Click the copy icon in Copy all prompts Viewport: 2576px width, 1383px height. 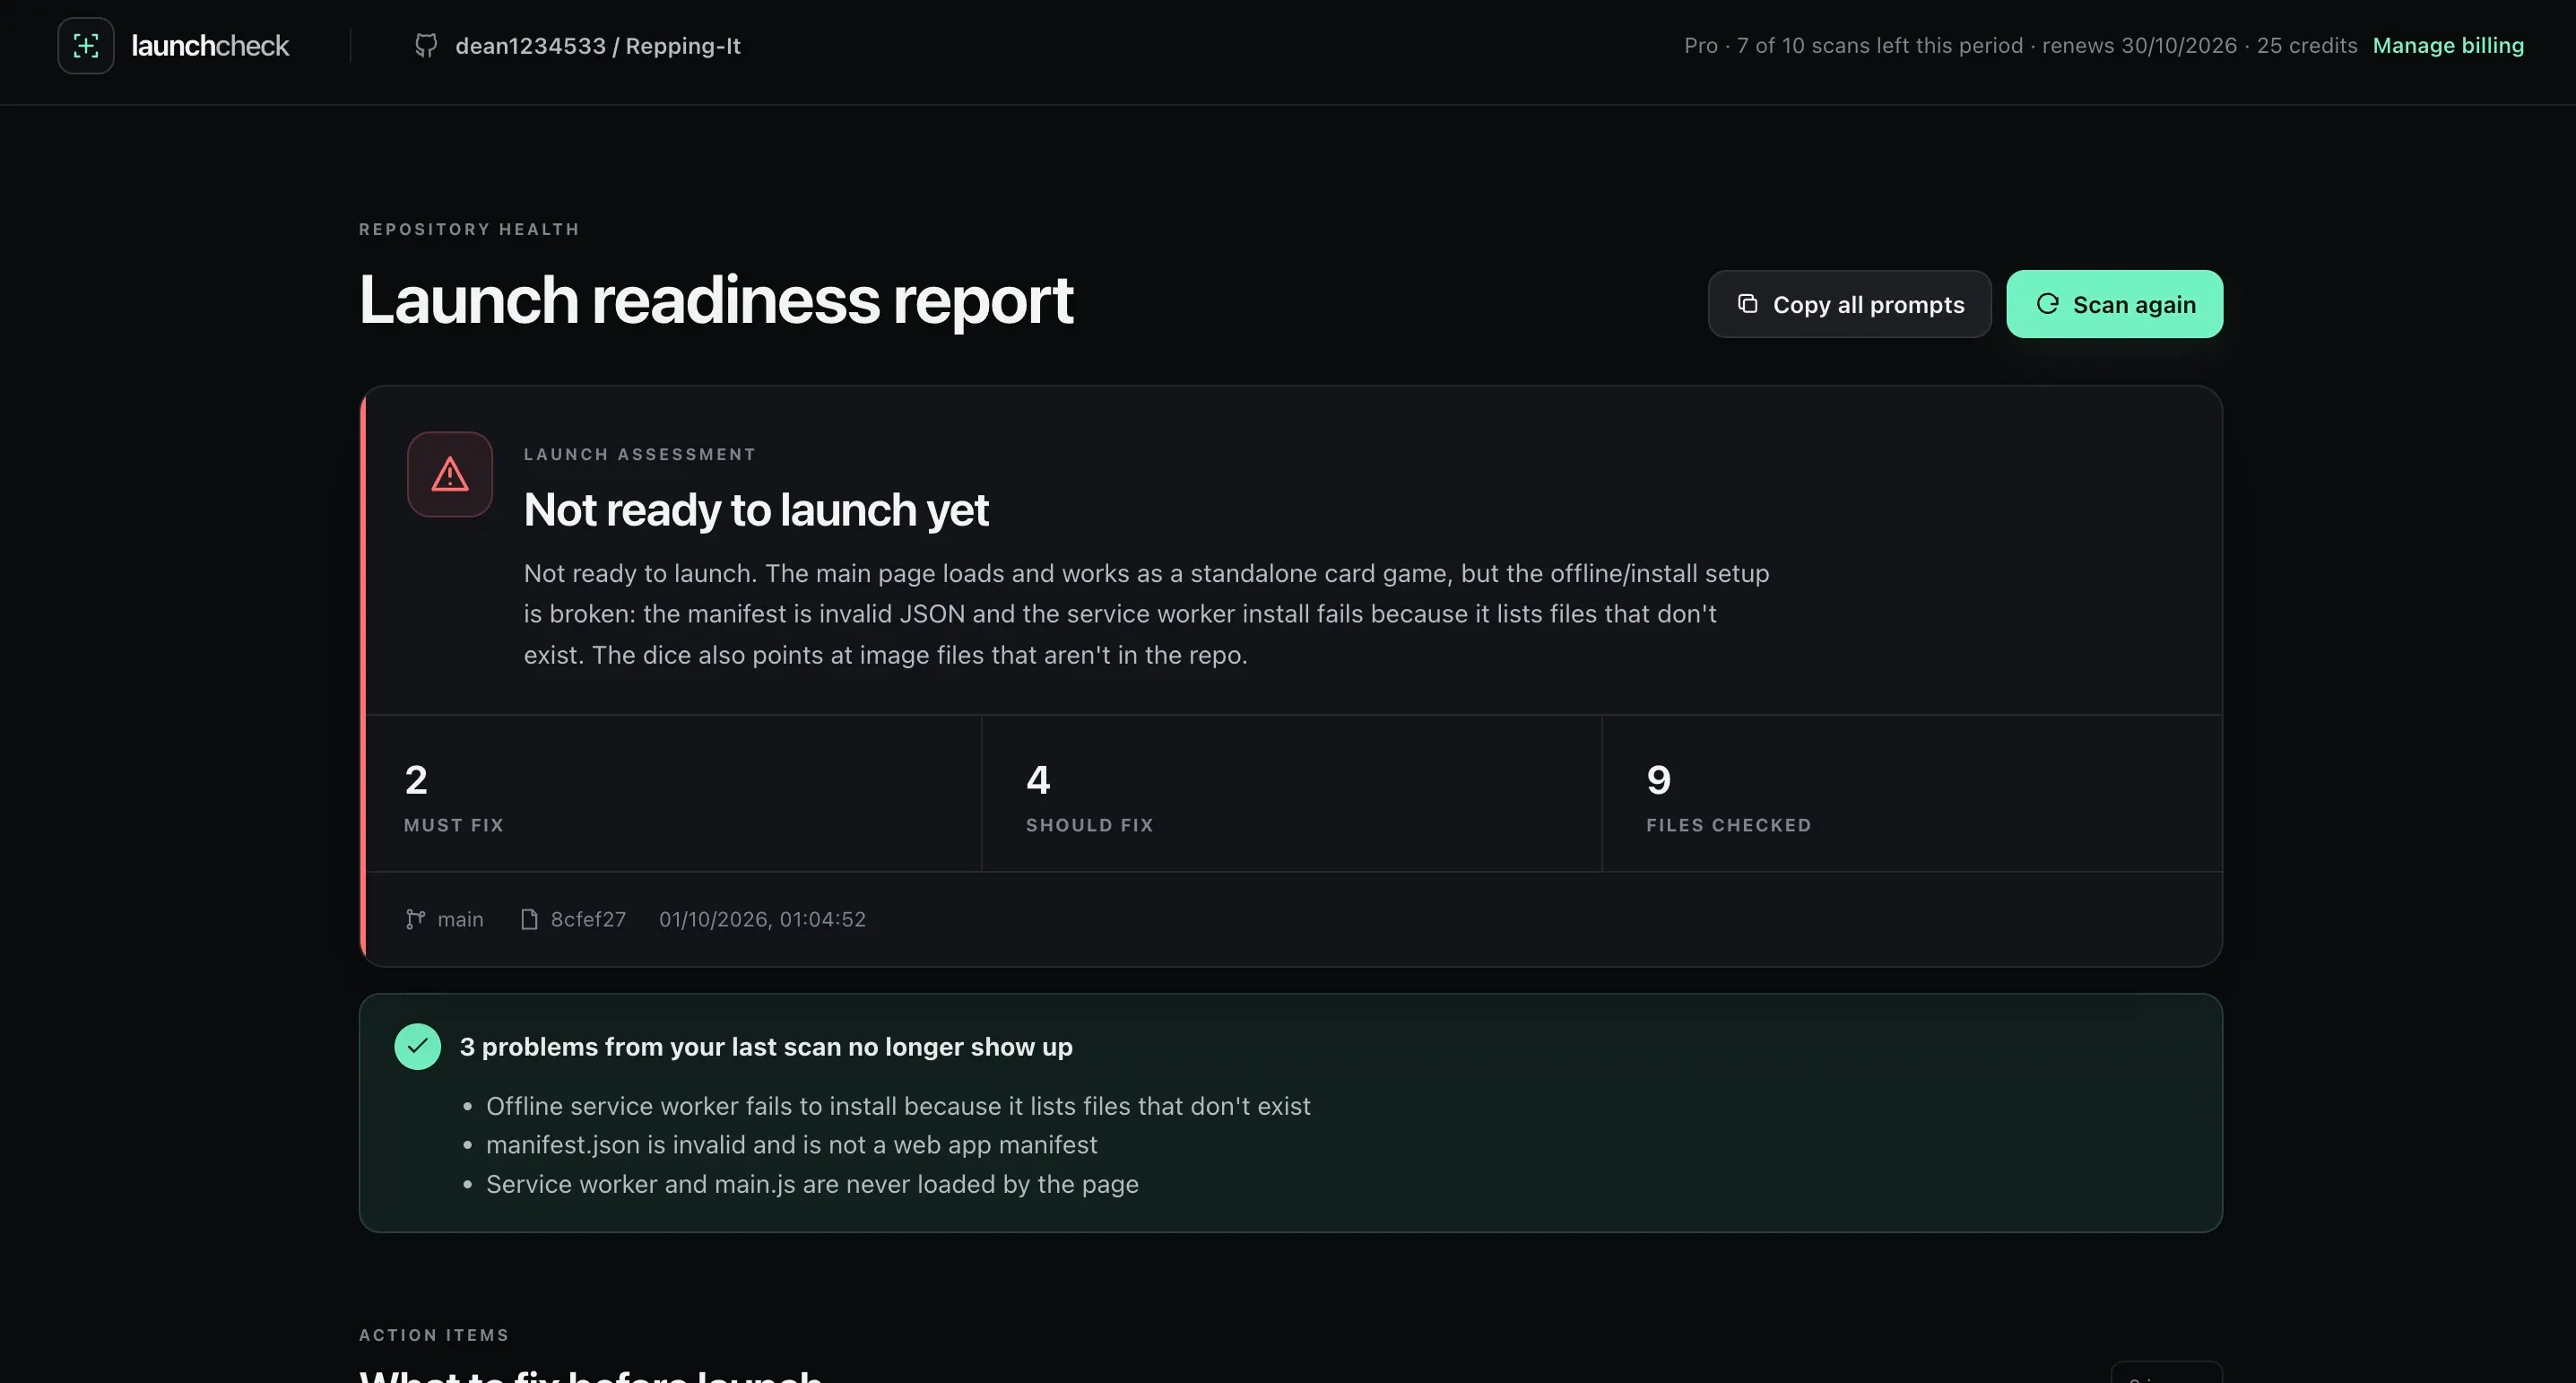coord(1748,304)
